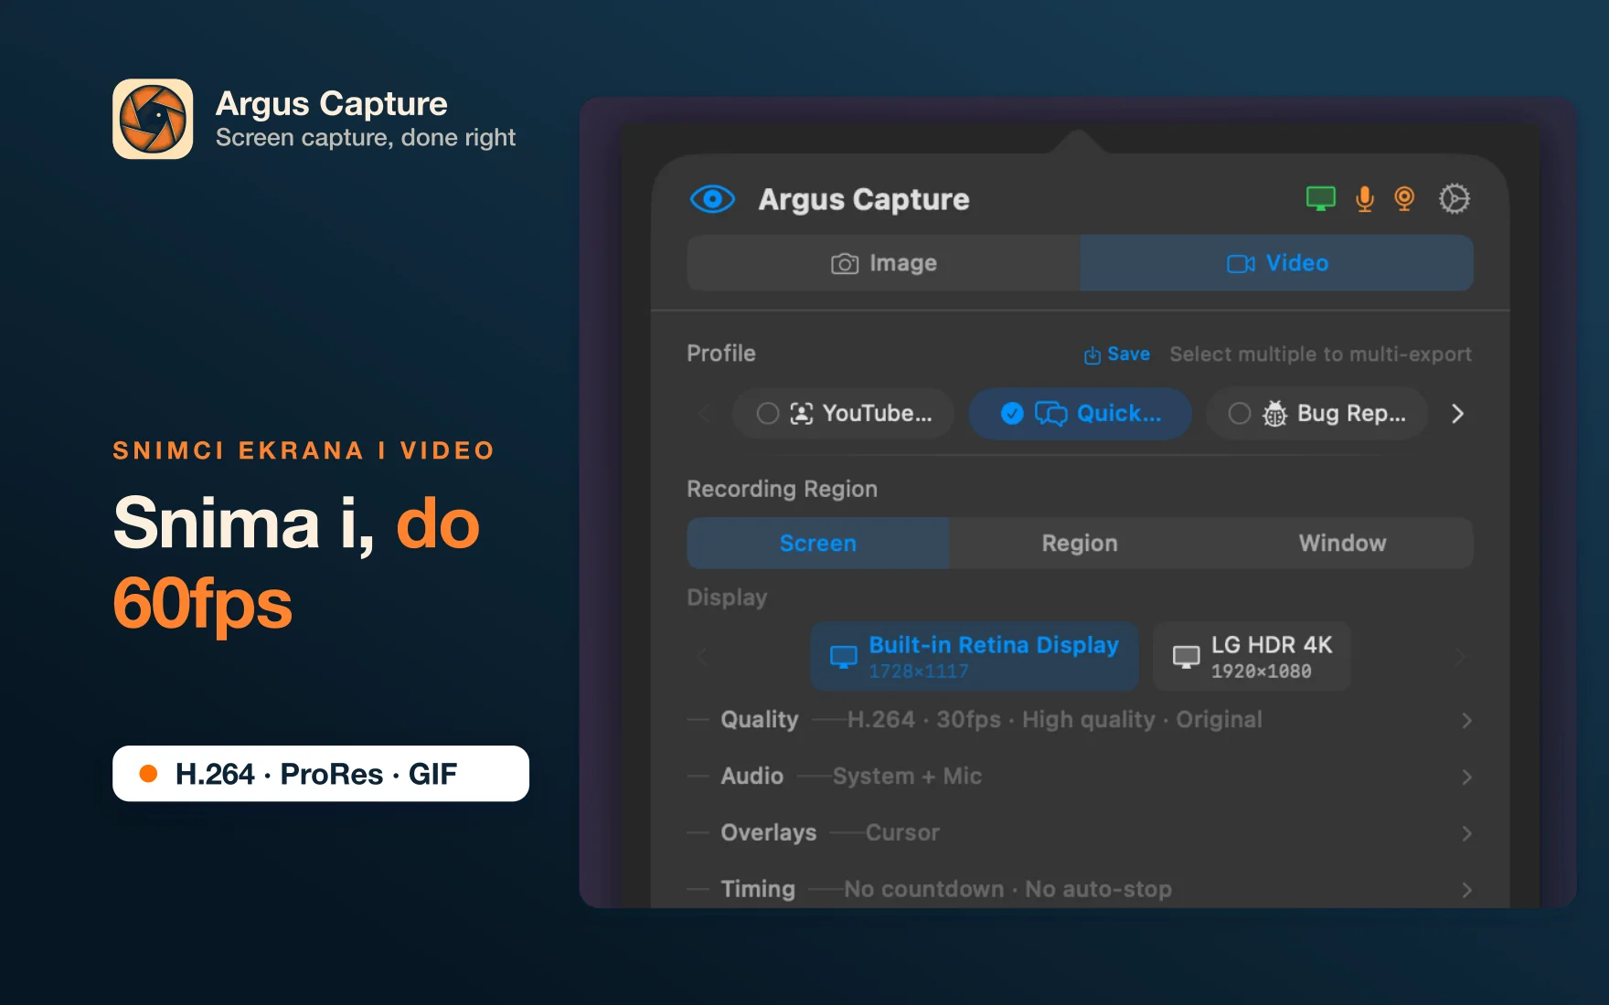Switch to the Image tab
This screenshot has width=1609, height=1005.
883,263
